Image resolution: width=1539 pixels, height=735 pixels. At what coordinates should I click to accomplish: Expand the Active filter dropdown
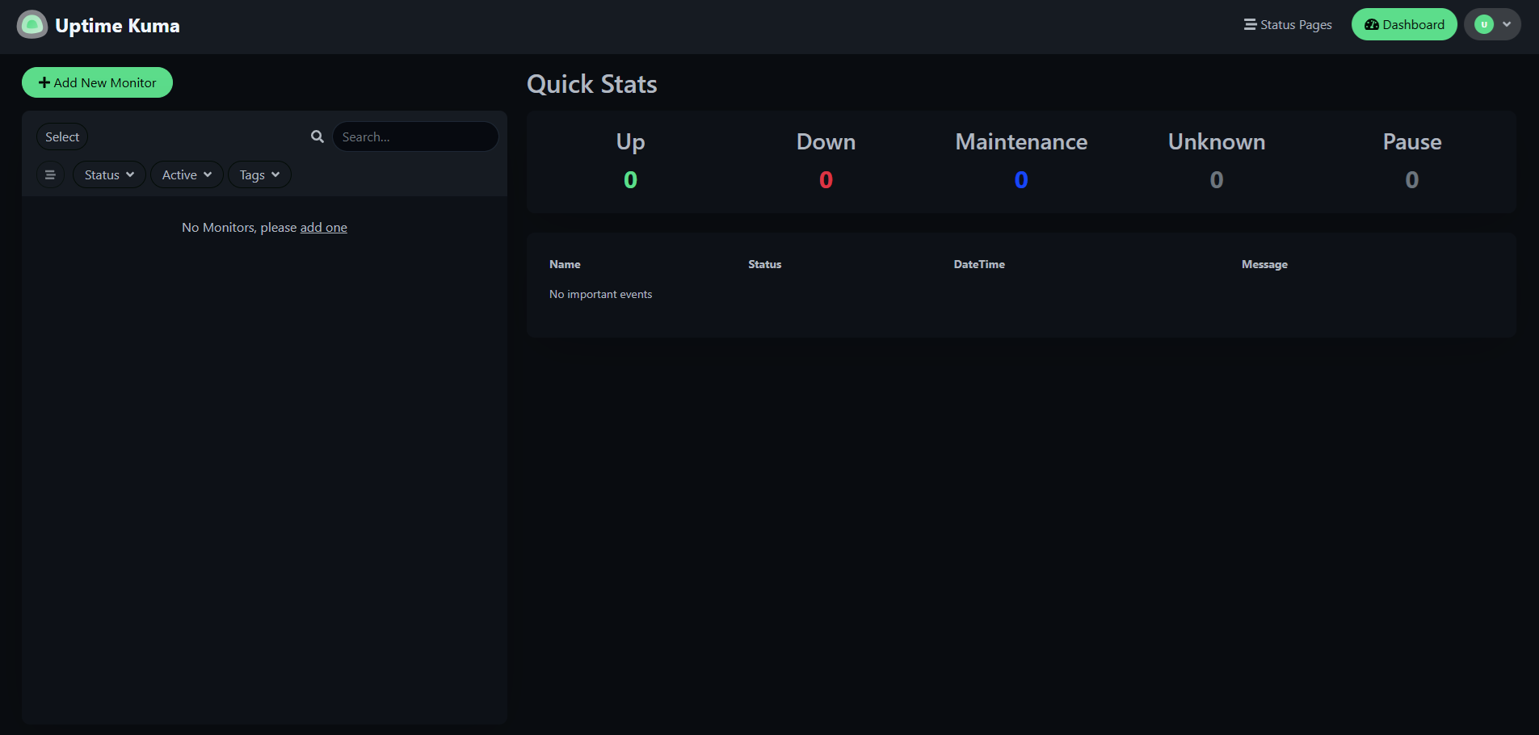pyautogui.click(x=187, y=174)
